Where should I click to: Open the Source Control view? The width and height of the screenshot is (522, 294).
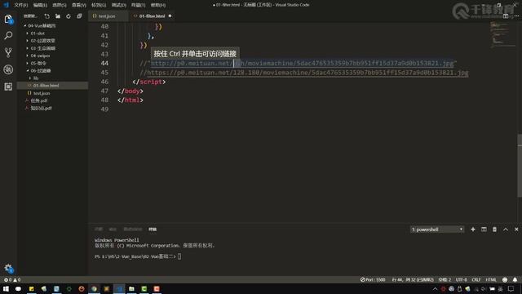point(8,52)
